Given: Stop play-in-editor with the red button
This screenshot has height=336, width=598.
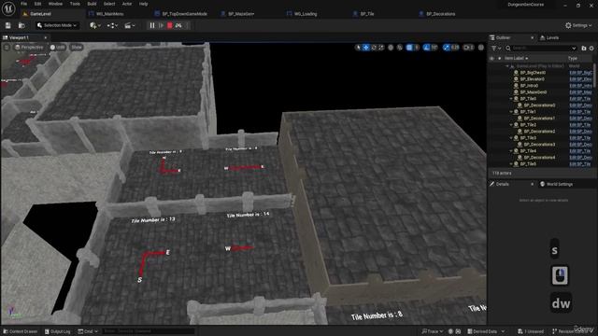Looking at the screenshot, I should (x=170, y=25).
